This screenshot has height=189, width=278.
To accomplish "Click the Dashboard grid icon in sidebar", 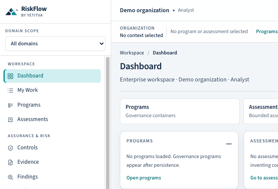I will coord(10,76).
